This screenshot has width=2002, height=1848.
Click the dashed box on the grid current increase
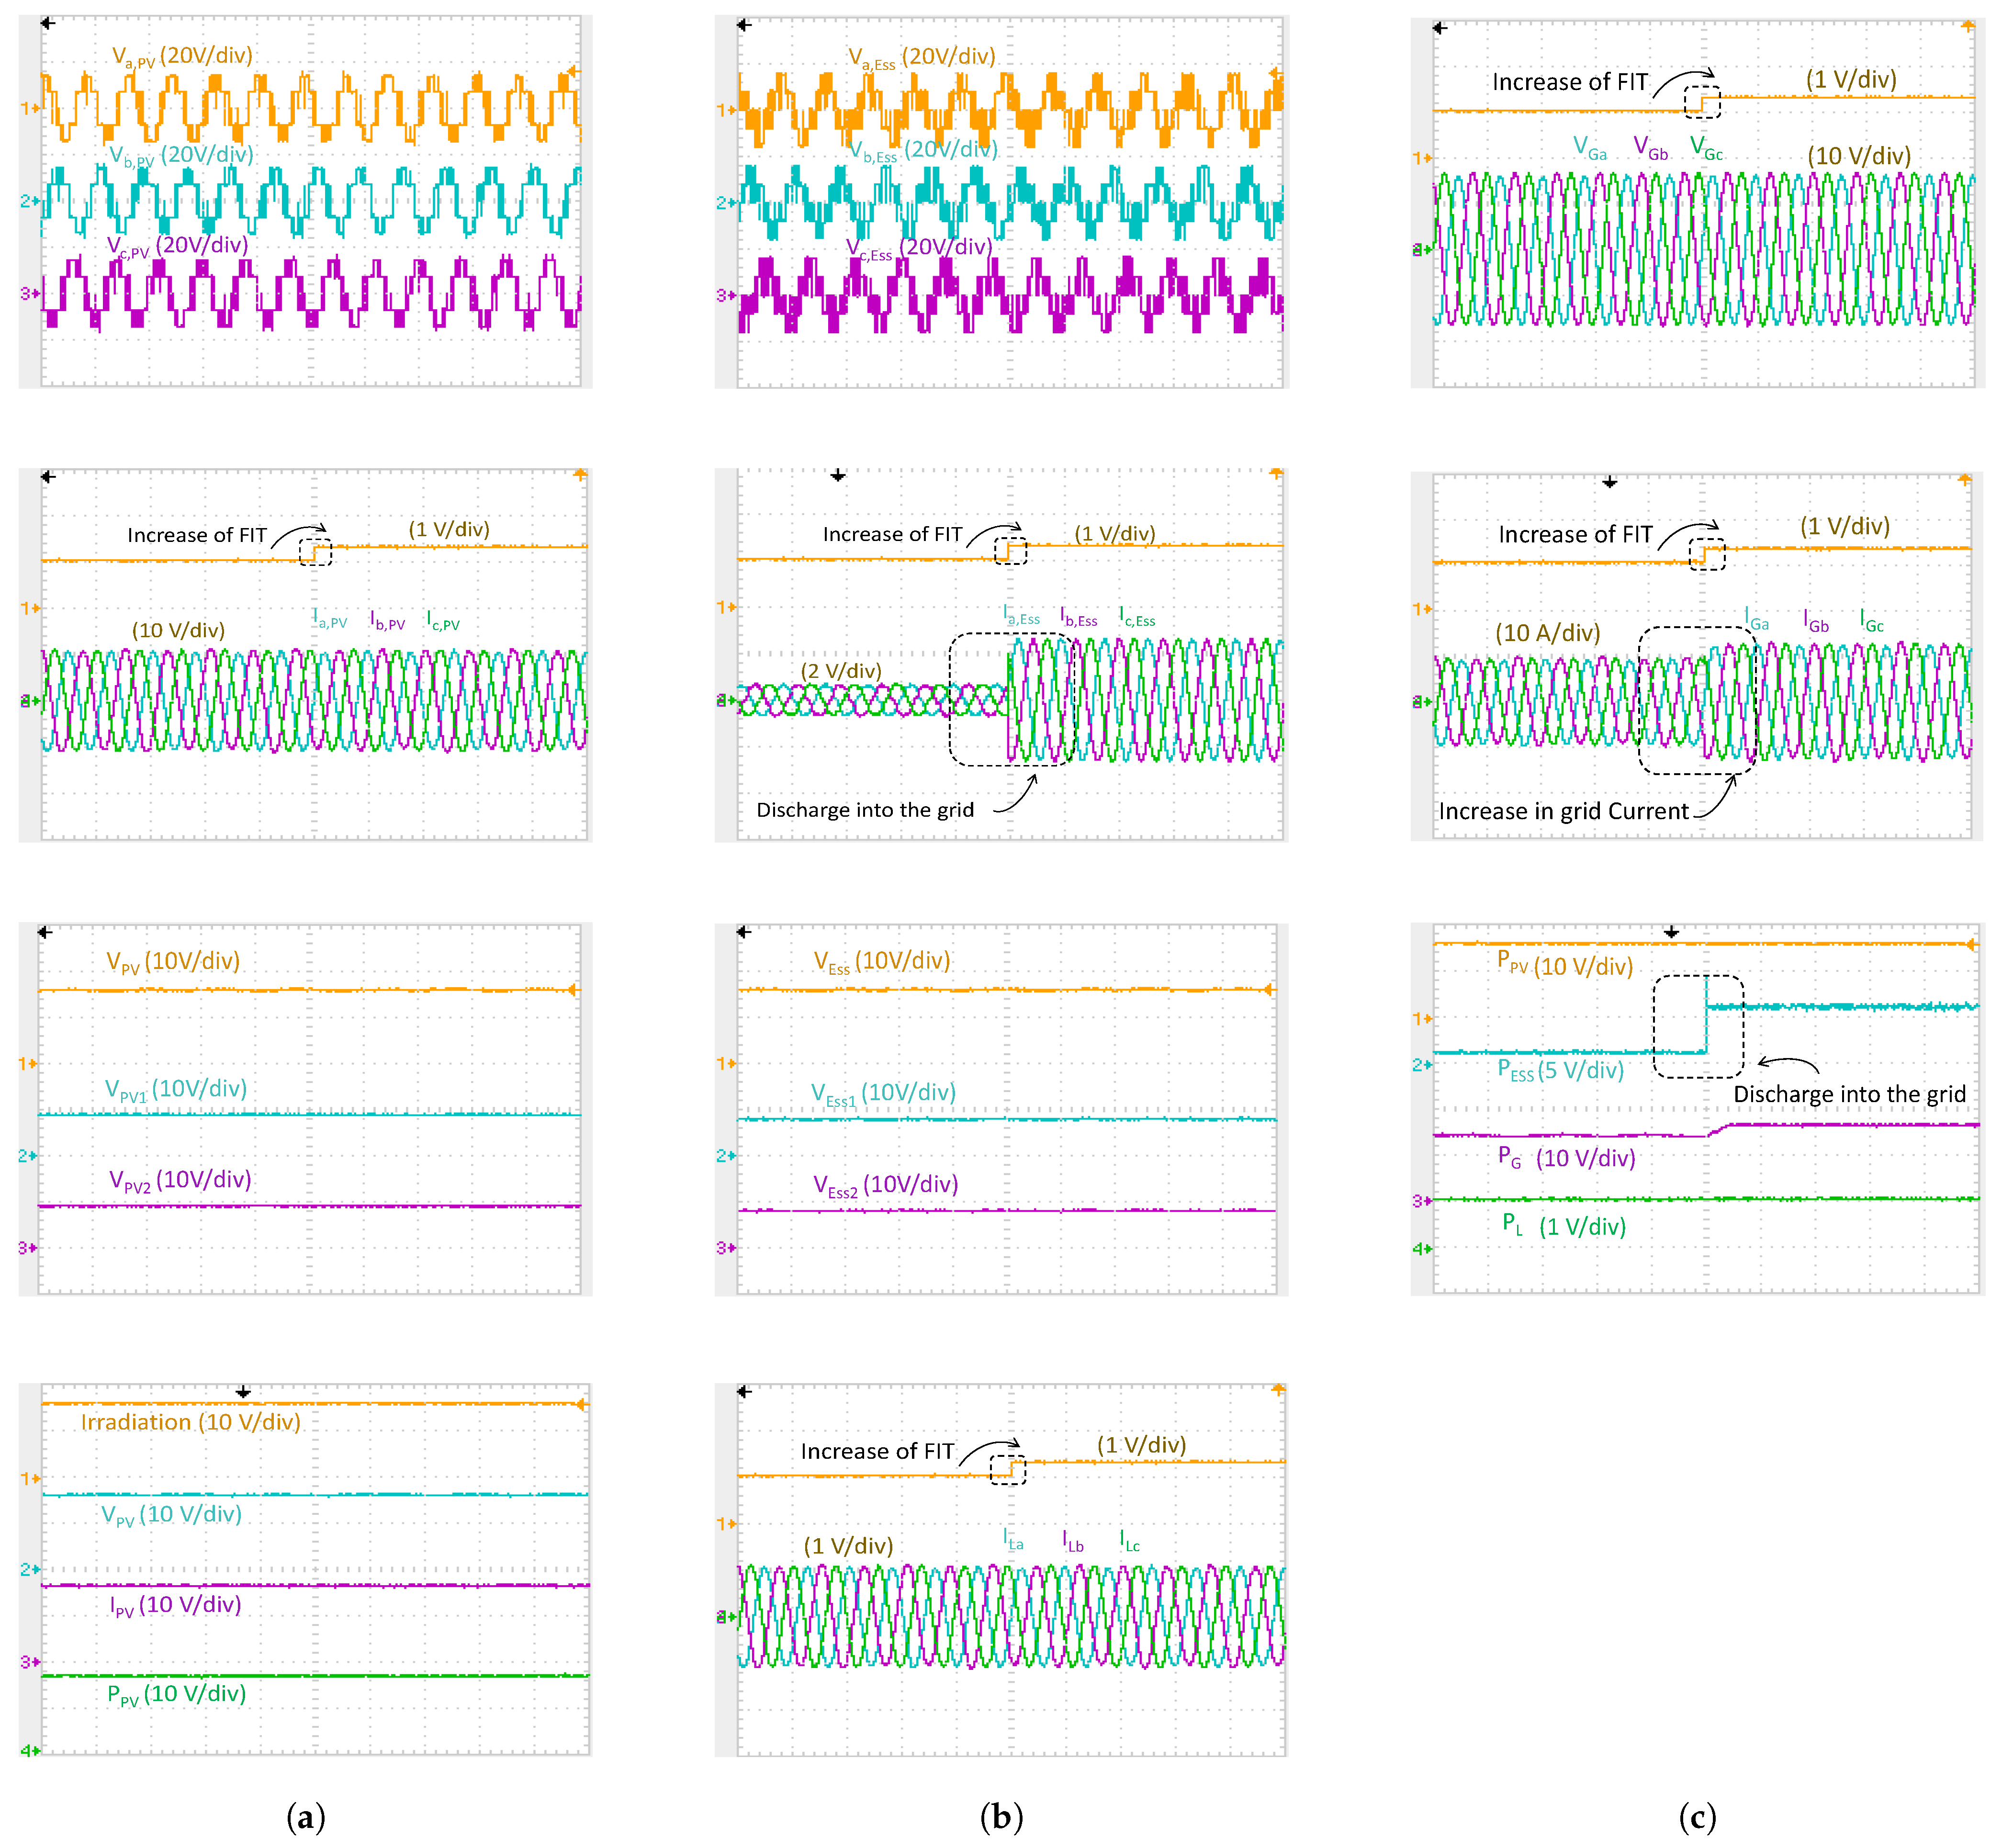1696,700
